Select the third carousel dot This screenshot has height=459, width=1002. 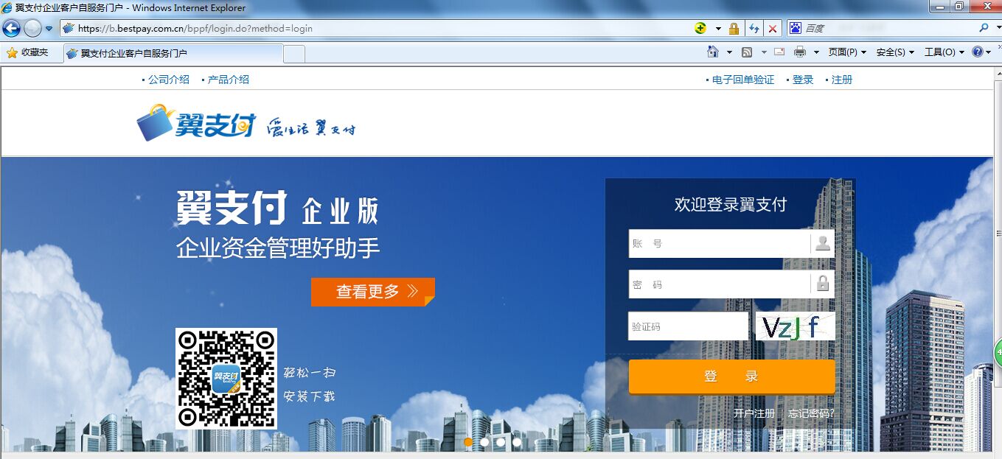[x=501, y=442]
